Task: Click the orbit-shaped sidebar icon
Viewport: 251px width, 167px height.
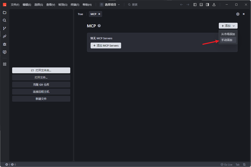Action: (x=5, y=36)
